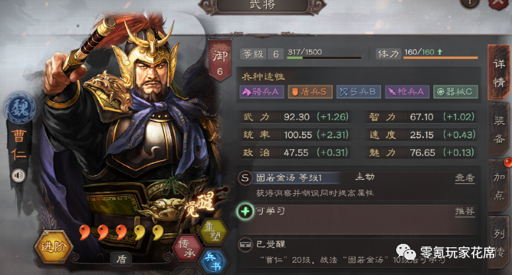This screenshot has height=275, width=512.
Task: Select the 盾兵S troop aptitude badge
Action: click(310, 92)
